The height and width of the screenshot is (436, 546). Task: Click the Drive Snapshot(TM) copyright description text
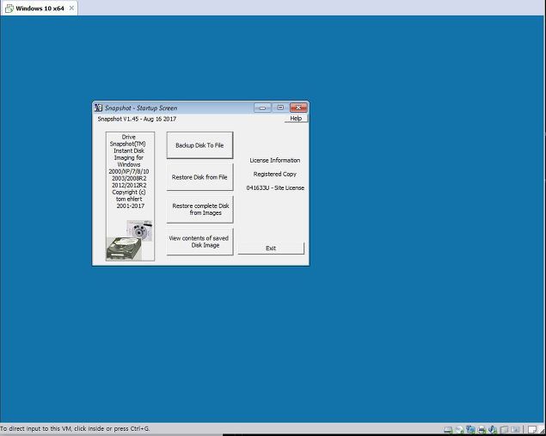coord(129,171)
